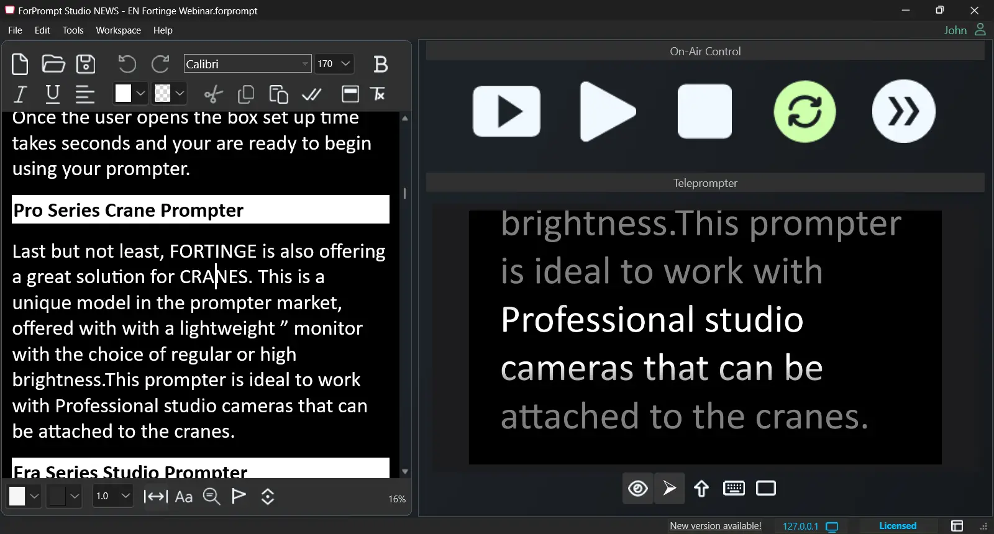Click the Licensed status label
Image resolution: width=994 pixels, height=534 pixels.
tap(898, 526)
